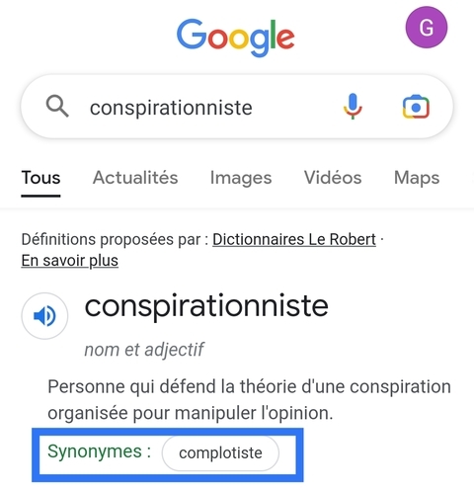Viewport: 474px width, 490px height.
Task: Open Google Lens camera search
Action: tap(416, 107)
